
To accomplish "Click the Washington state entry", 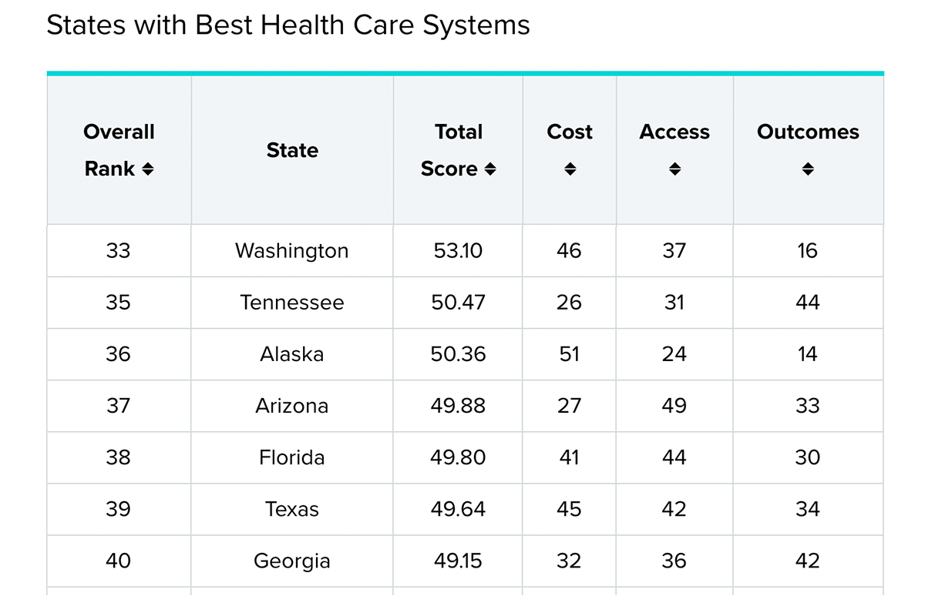I will 291,250.
